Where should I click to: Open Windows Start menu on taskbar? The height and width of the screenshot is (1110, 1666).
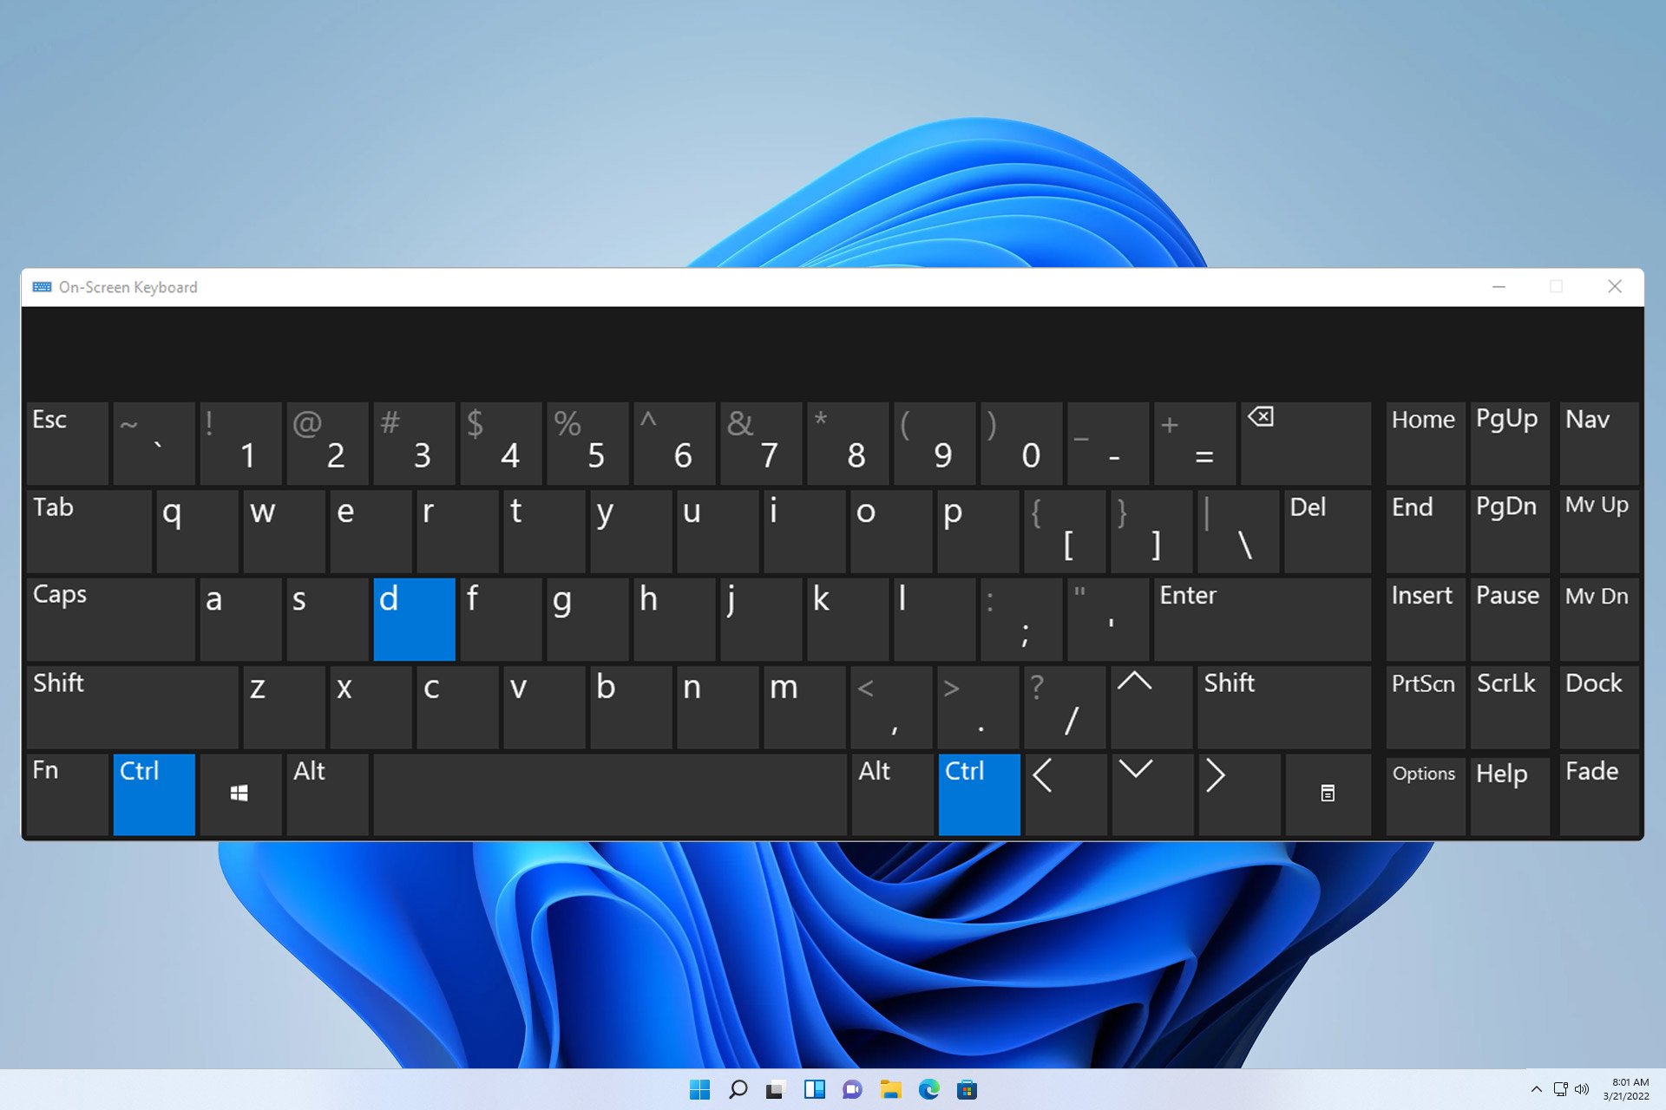pyautogui.click(x=699, y=1089)
